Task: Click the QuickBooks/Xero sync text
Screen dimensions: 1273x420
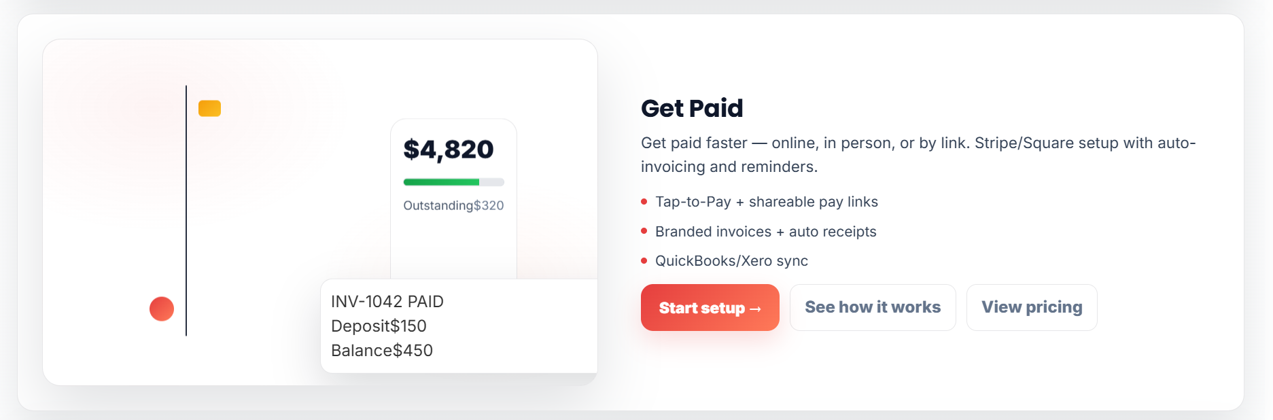Action: [x=731, y=261]
